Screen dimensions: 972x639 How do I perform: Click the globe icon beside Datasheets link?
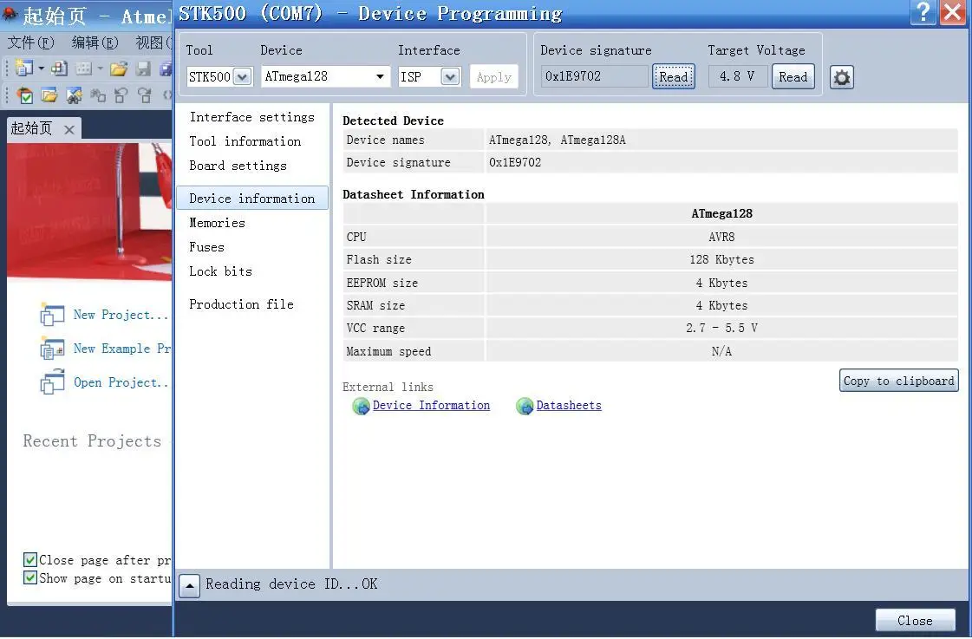(x=525, y=406)
